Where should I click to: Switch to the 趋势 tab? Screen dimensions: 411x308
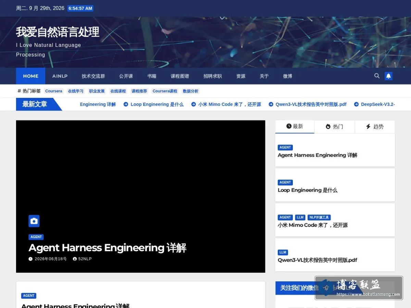pyautogui.click(x=375, y=127)
